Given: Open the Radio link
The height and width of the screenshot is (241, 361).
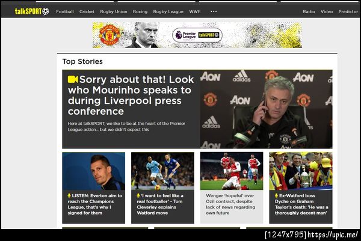Looking at the screenshot, I should tap(309, 11).
